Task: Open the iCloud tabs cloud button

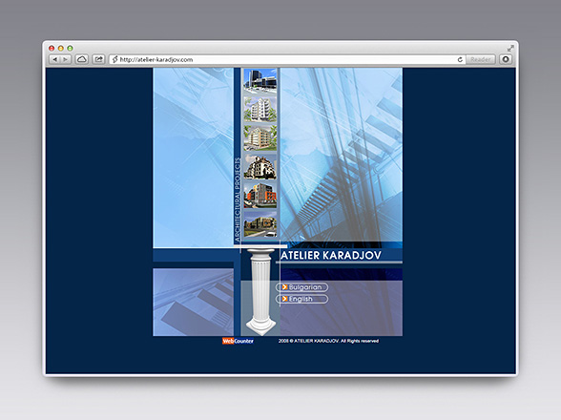Action: point(82,59)
